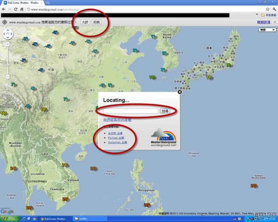This screenshot has height=222, width=278.
Task: Pan the map right with the right arrow
Action: [x=11, y=34]
